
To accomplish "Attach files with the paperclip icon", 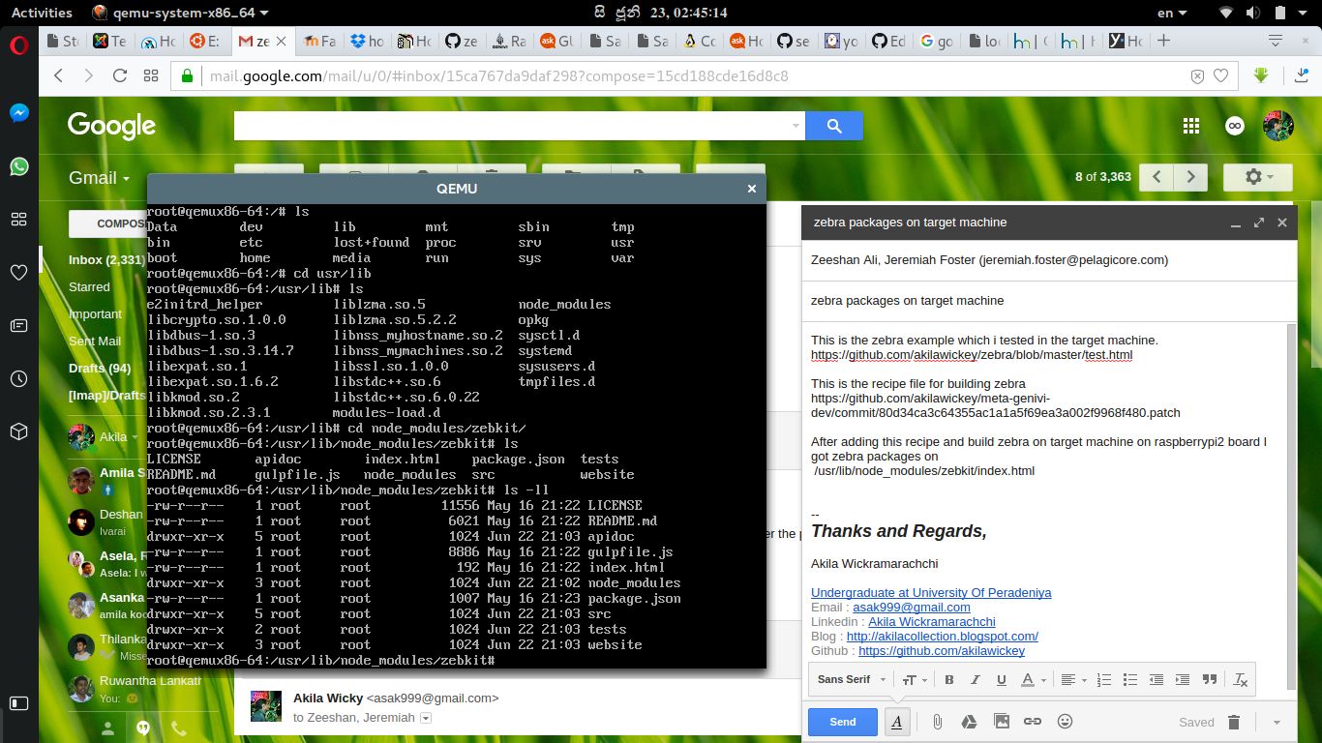I will pyautogui.click(x=938, y=722).
